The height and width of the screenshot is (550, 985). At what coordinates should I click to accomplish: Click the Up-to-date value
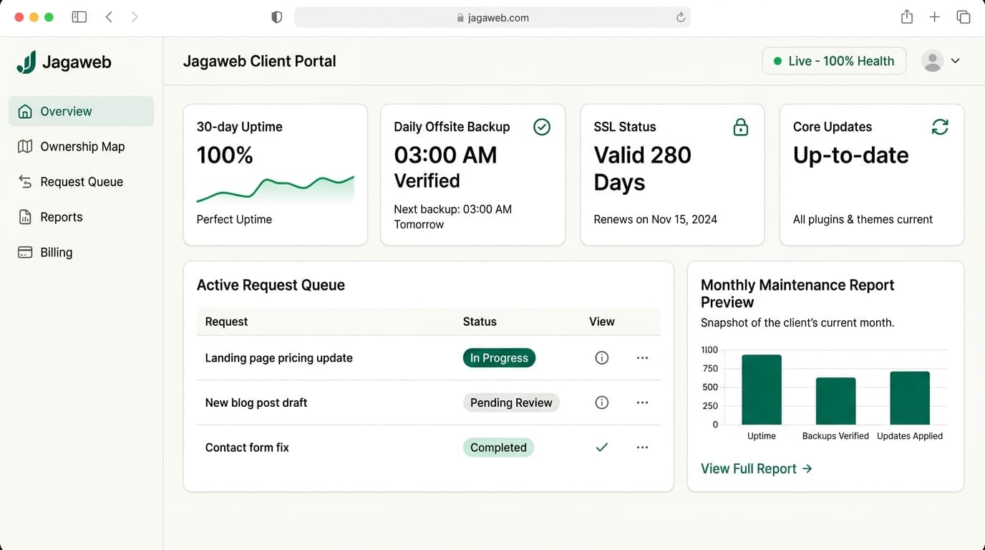point(850,155)
